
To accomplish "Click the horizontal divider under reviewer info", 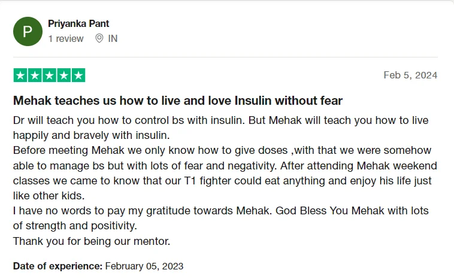I will click(x=225, y=57).
